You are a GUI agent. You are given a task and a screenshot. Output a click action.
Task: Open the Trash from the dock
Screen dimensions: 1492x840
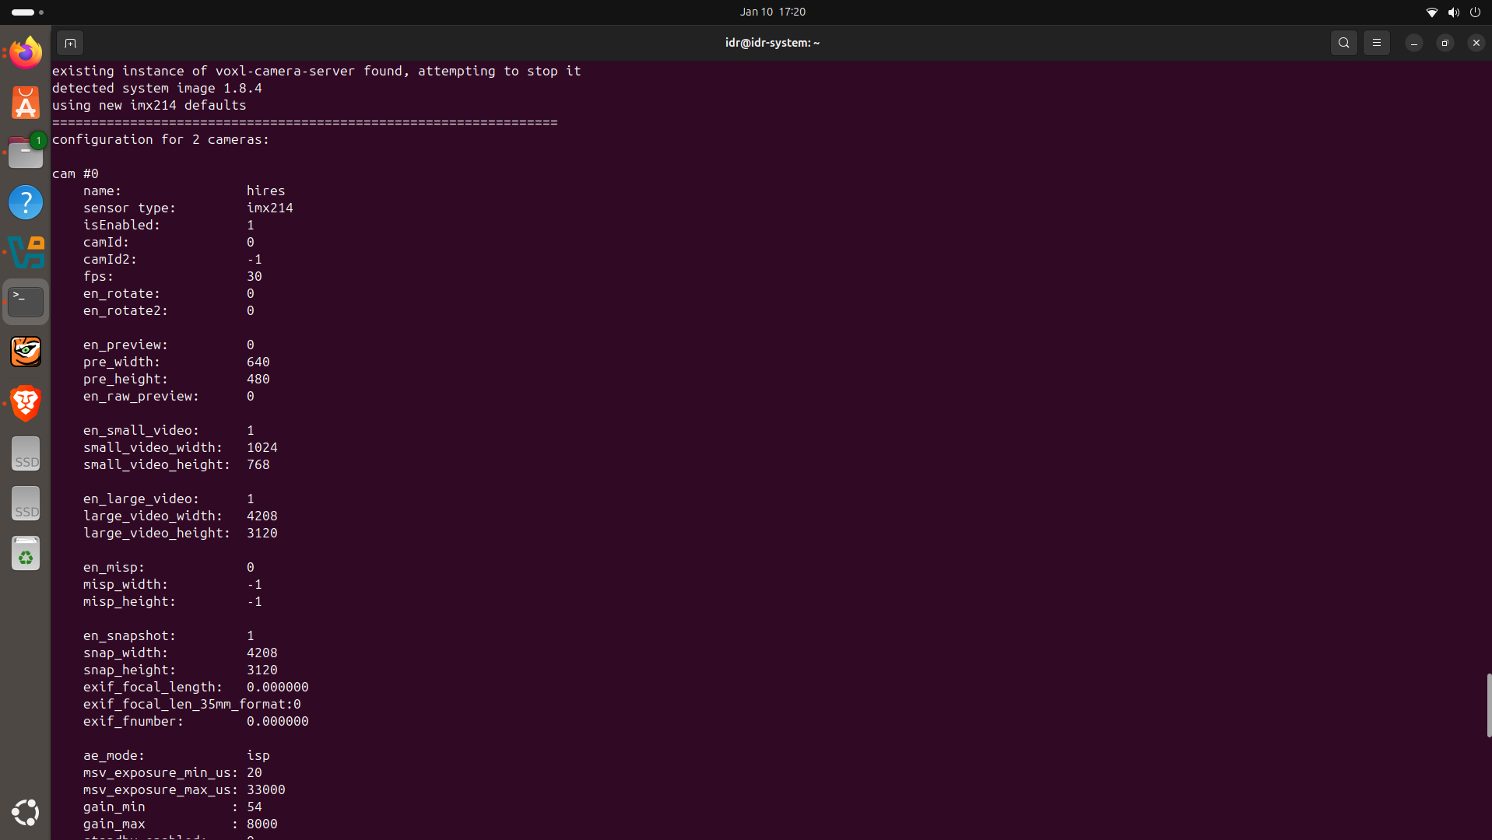pyautogui.click(x=25, y=553)
